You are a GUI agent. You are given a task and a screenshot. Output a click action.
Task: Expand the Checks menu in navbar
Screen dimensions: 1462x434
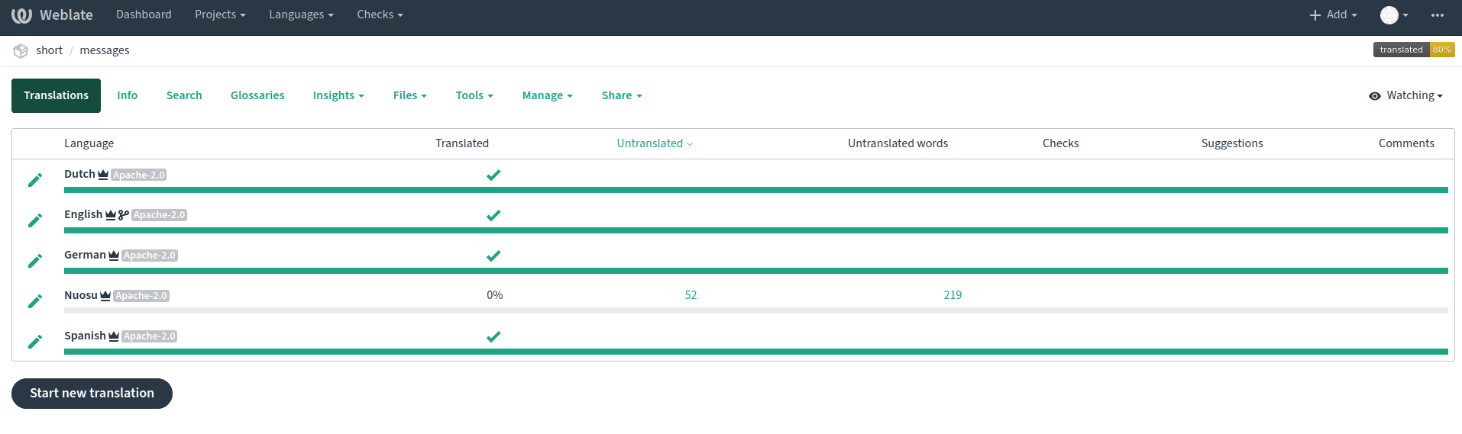(x=380, y=14)
